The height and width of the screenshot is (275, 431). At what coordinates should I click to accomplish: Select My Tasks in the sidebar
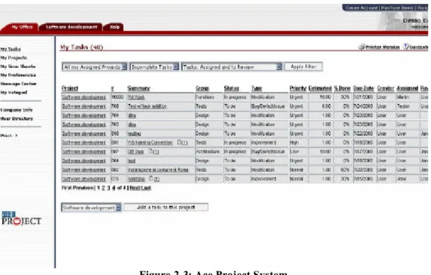11,49
